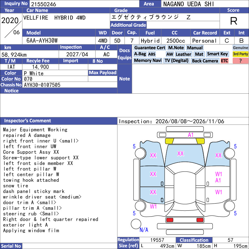Click interior grade B
This screenshot has height=249, width=249.
click(x=242, y=41)
